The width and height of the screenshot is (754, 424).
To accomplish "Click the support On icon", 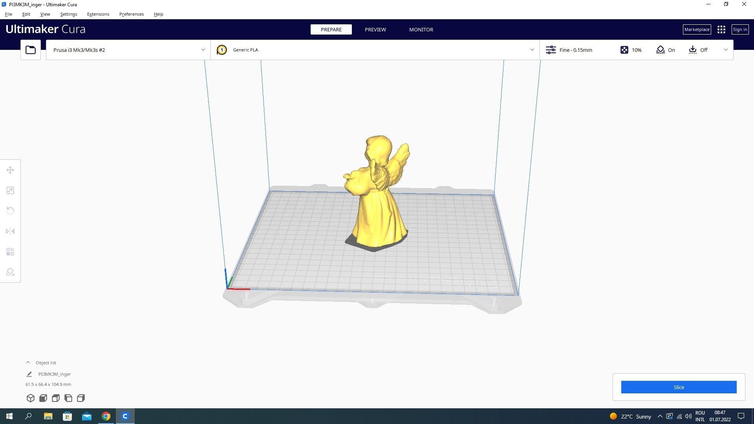I will [x=660, y=50].
